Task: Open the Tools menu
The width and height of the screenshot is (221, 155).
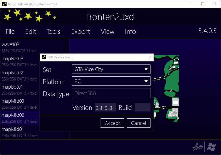Action: pos(53,31)
